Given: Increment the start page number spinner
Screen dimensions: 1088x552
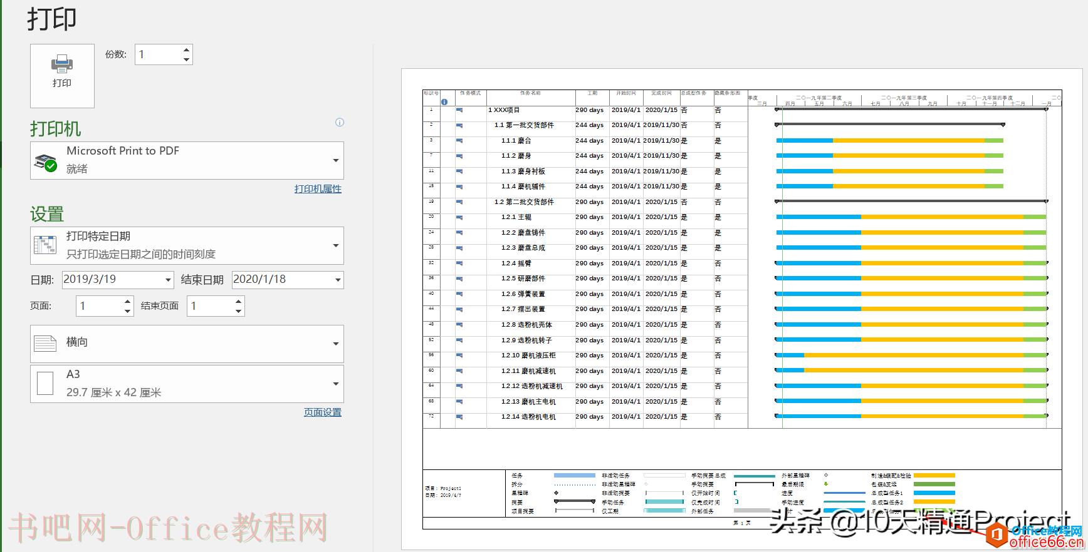Looking at the screenshot, I should point(128,301).
